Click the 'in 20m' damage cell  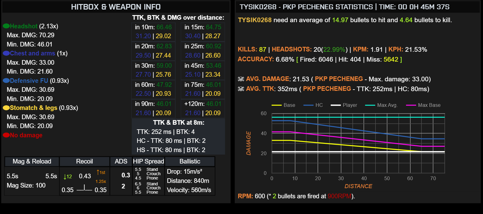[x=153, y=51]
